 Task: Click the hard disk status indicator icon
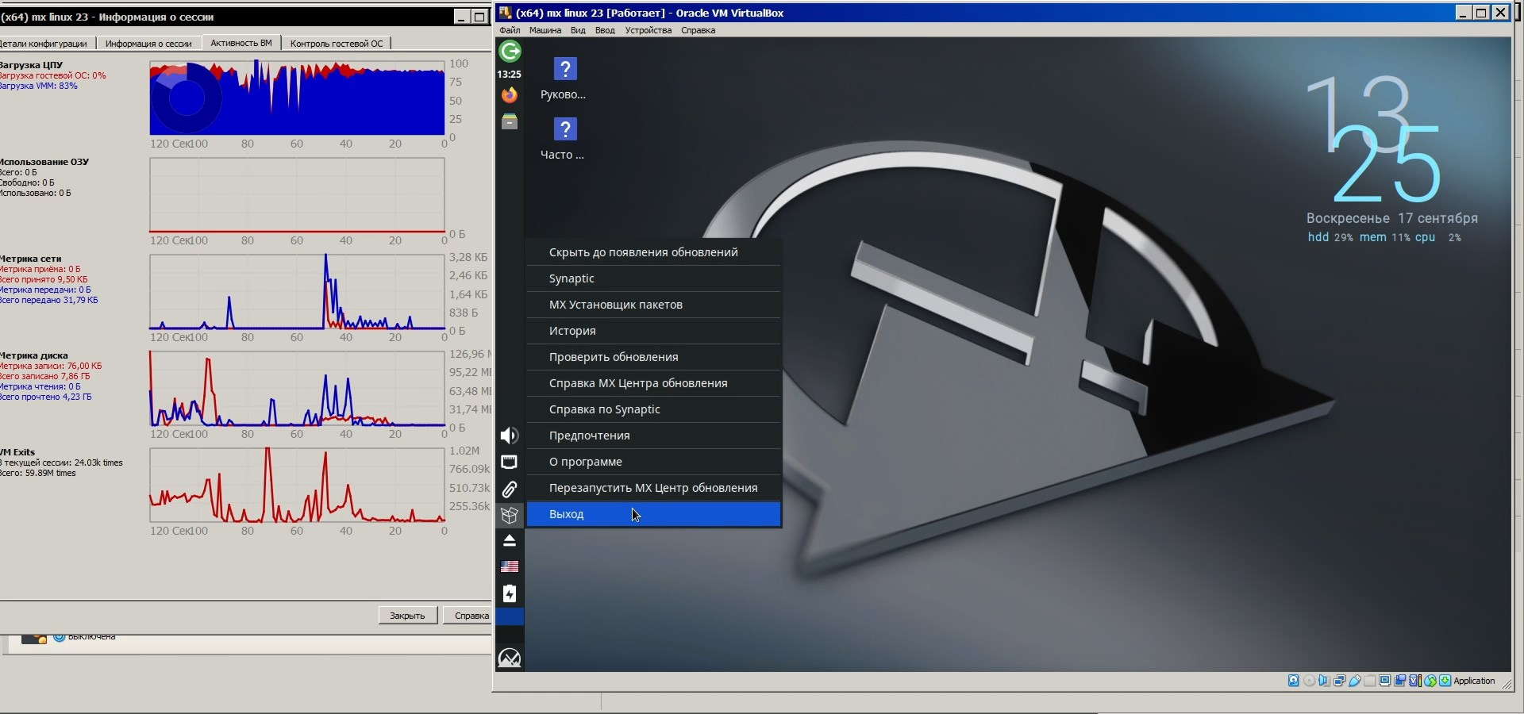[x=1294, y=681]
